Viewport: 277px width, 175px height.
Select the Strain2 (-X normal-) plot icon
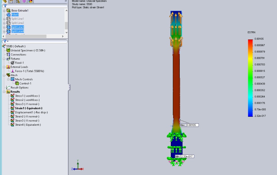point(12,116)
